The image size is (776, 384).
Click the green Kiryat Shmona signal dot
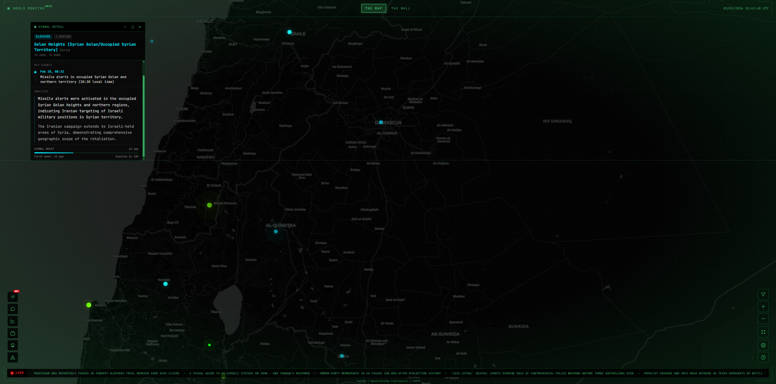209,205
